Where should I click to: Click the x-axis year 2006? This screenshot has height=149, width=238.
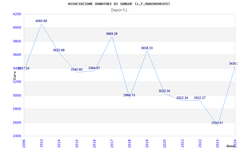pyautogui.click(x=24, y=143)
